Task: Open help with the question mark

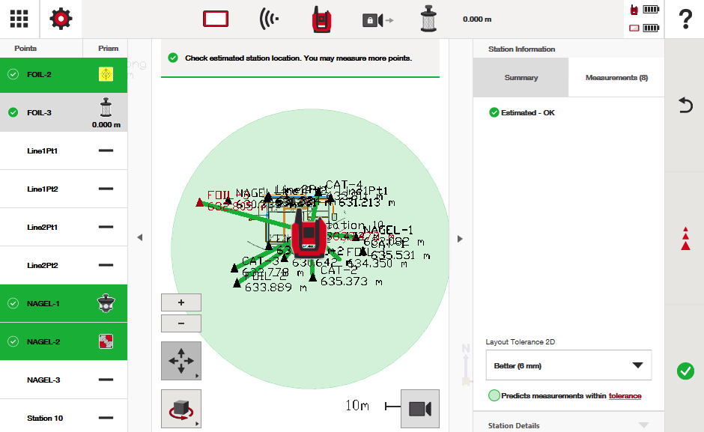Action: point(684,19)
